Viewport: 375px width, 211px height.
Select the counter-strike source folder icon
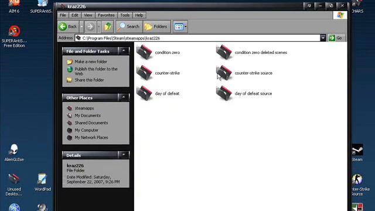click(224, 73)
